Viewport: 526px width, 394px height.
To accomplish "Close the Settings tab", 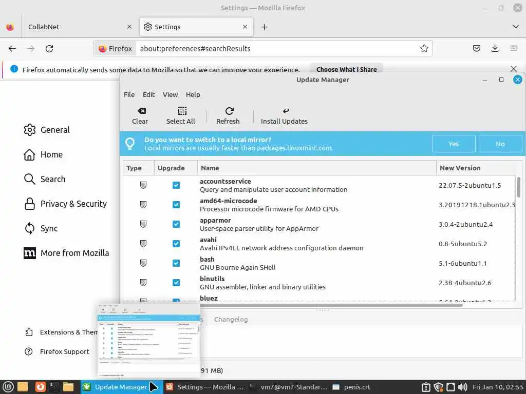I will tap(245, 27).
